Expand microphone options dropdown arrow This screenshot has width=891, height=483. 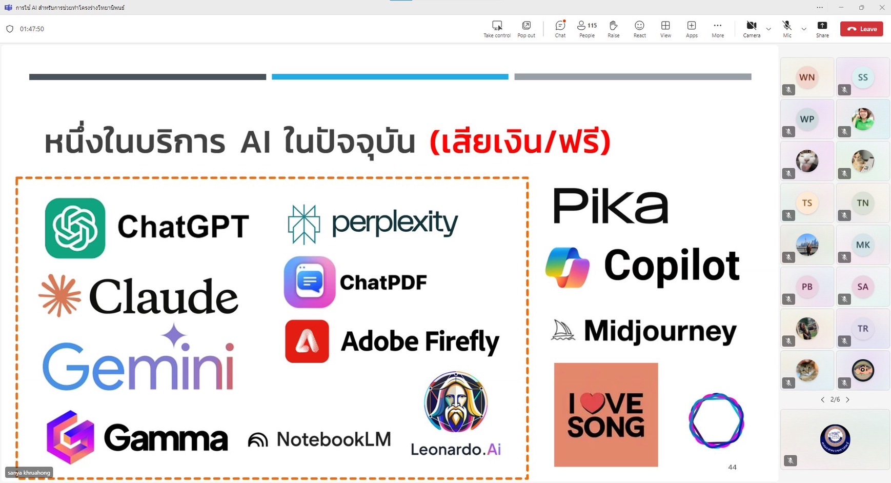coord(804,29)
